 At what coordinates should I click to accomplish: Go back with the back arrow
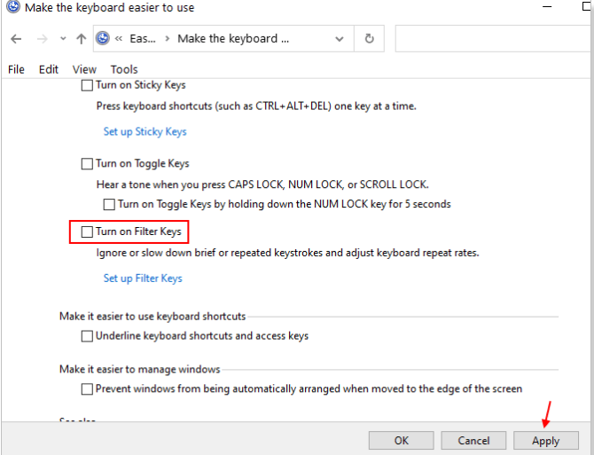click(16, 39)
